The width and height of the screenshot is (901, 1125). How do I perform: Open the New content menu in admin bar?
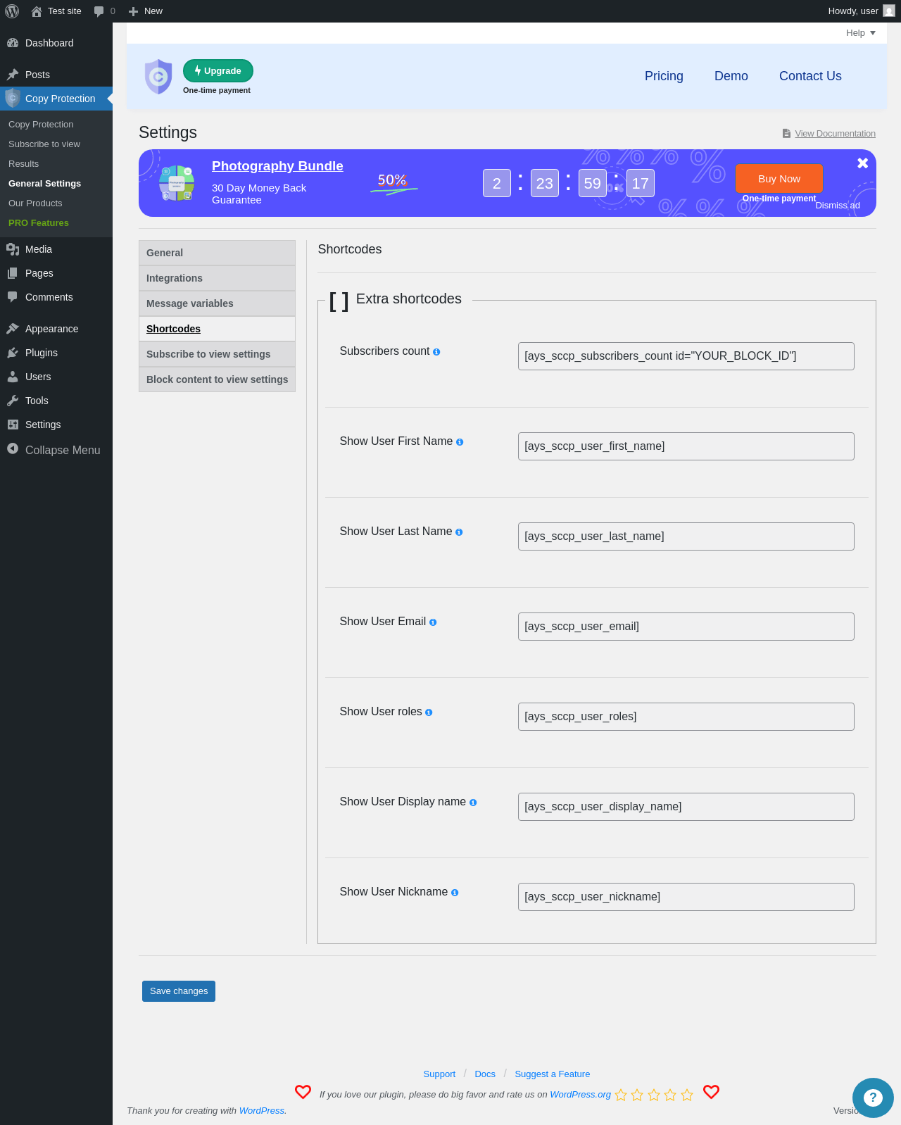(146, 11)
